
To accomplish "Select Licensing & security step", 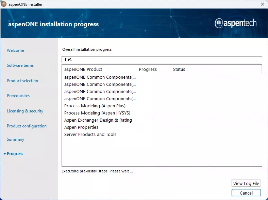I will pos(25,111).
